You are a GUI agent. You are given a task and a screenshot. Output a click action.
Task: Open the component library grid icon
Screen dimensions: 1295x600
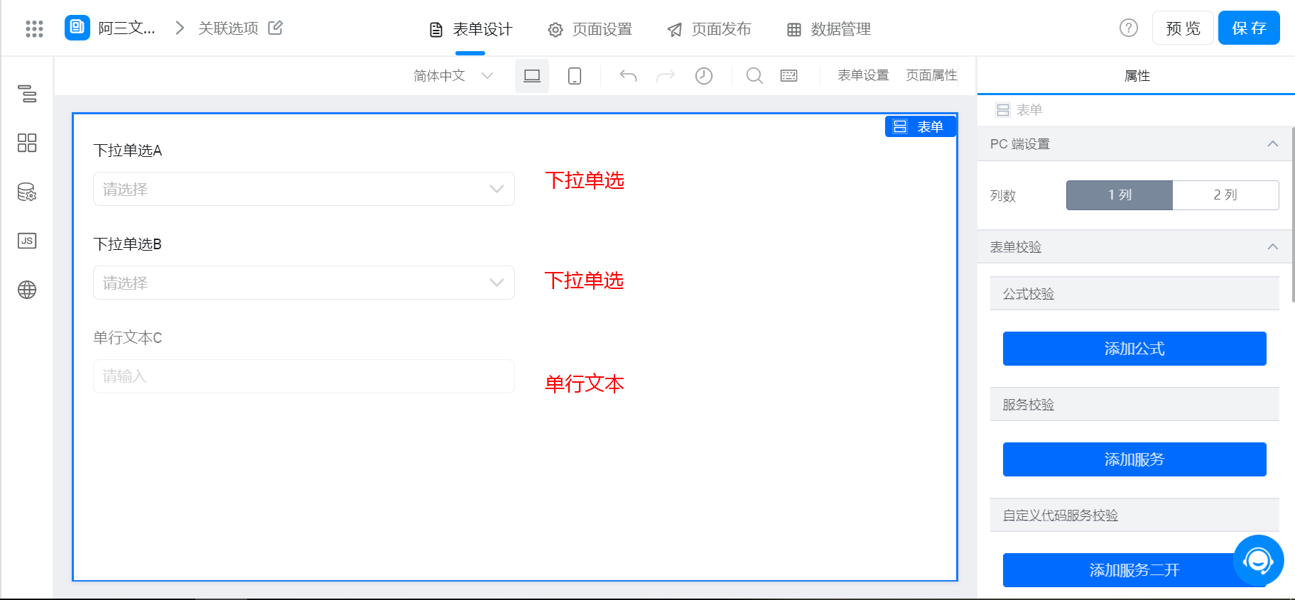(x=27, y=143)
